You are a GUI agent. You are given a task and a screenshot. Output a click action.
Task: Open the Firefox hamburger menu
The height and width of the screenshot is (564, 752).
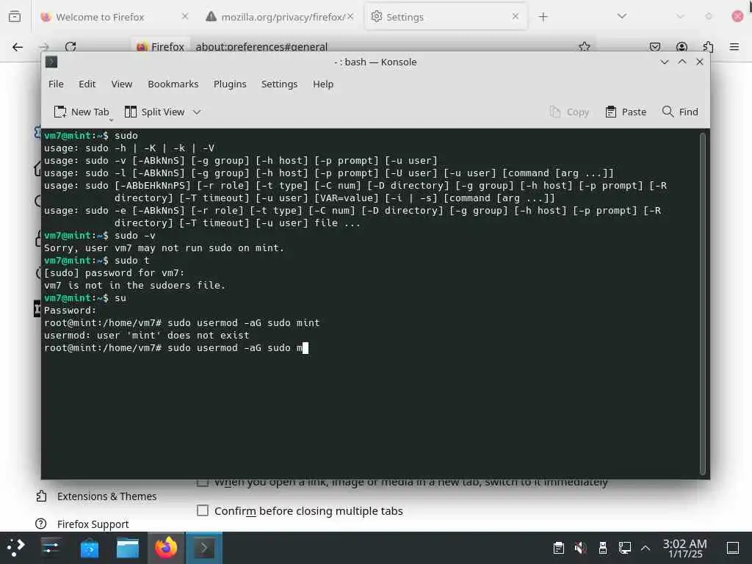pos(734,46)
